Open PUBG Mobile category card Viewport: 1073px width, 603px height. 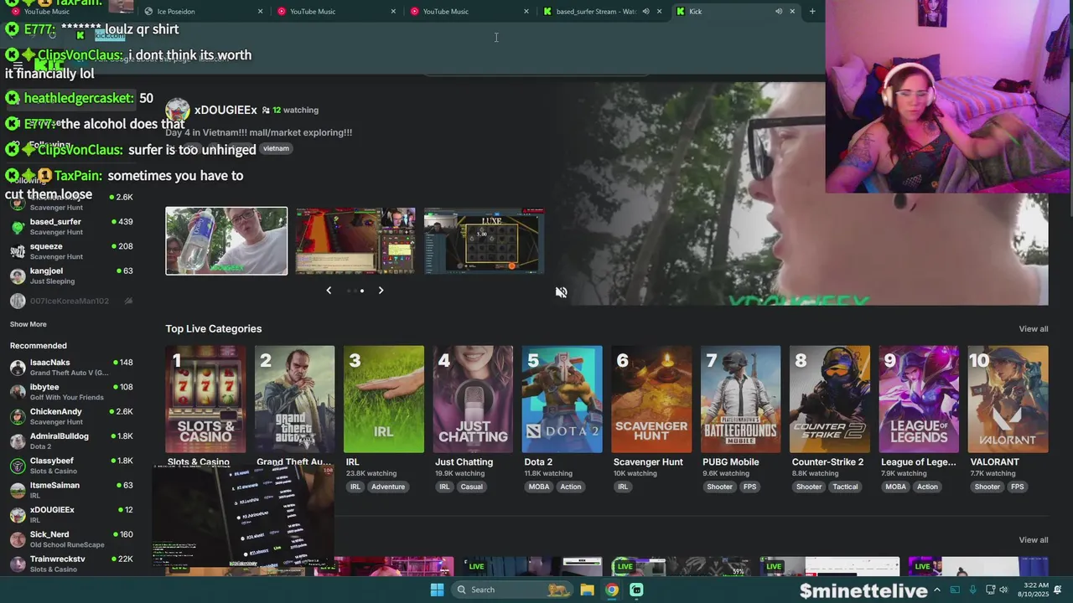coord(740,399)
